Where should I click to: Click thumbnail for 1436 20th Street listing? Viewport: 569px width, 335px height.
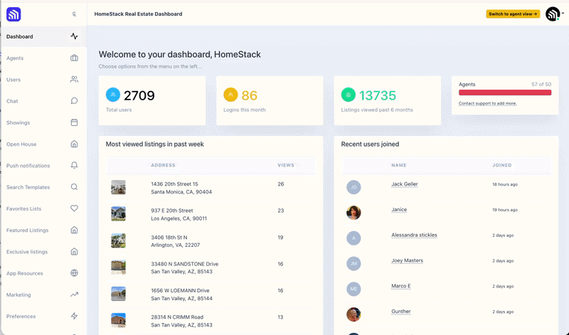[x=118, y=187]
